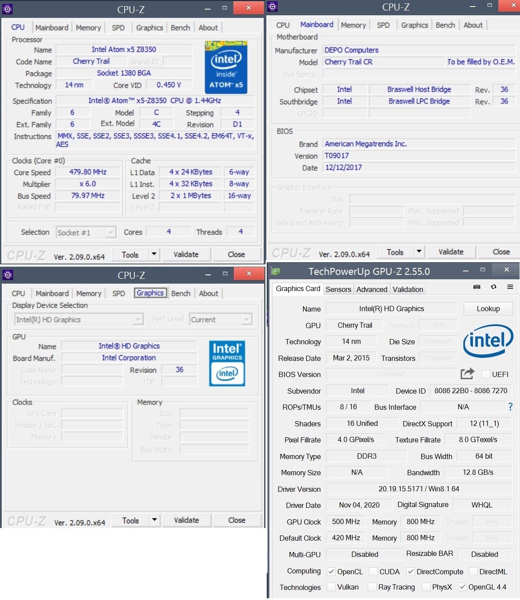Image resolution: width=520 pixels, height=600 pixels.
Task: Open the GPU-Z hamburger menu
Action: point(510,287)
